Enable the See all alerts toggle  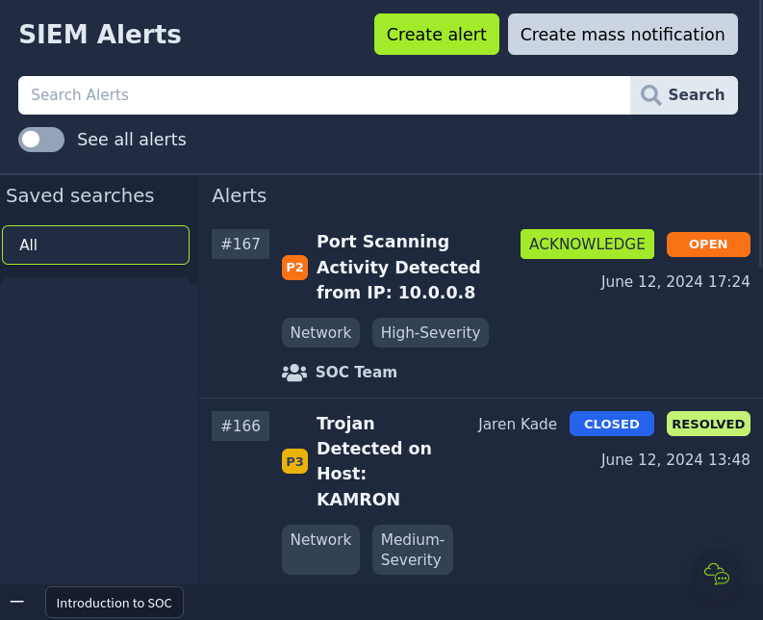41,140
